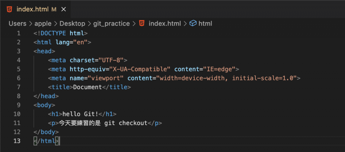
Task: Click the chevron right after git_practice breadcrumb
Action: point(134,24)
